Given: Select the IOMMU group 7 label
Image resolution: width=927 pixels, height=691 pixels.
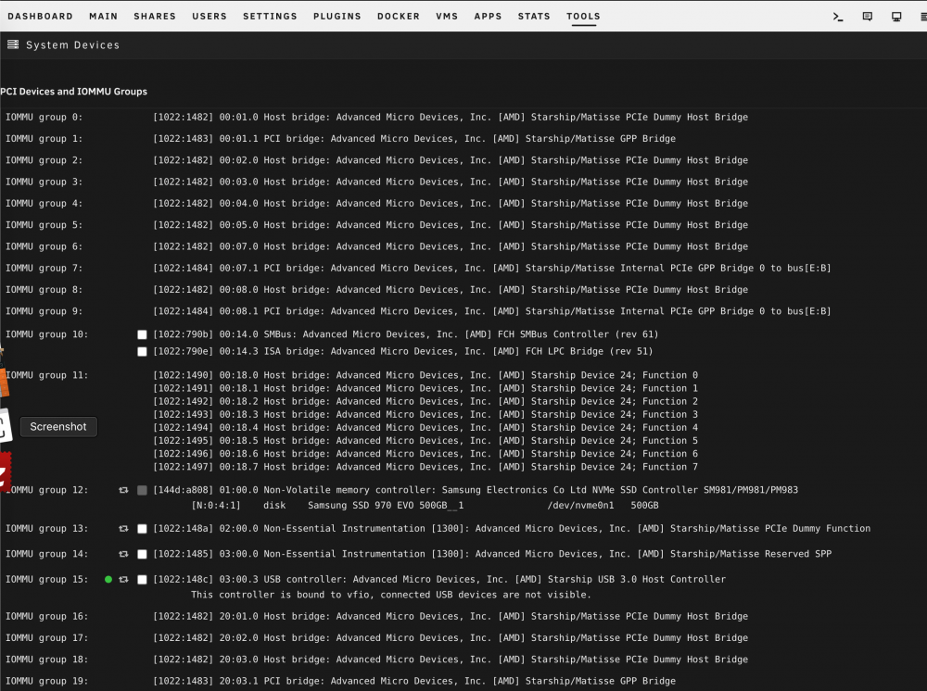Looking at the screenshot, I should 44,268.
